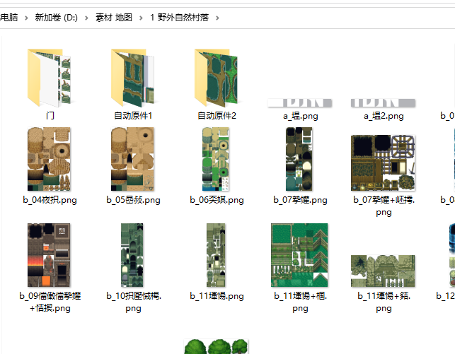Click the b_06 file name label
Image resolution: width=455 pixels, height=354 pixels.
(x=217, y=200)
